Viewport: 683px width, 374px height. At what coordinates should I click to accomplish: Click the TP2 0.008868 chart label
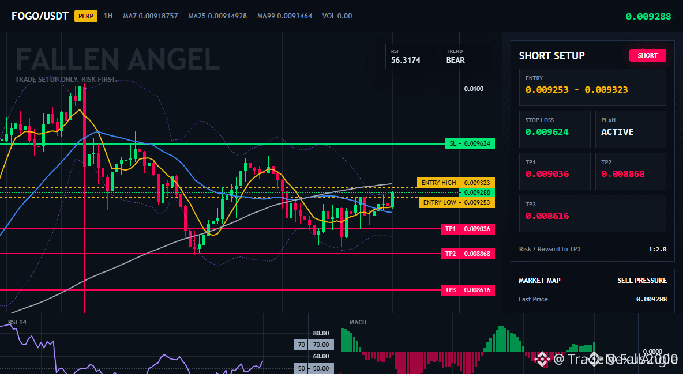tap(468, 254)
